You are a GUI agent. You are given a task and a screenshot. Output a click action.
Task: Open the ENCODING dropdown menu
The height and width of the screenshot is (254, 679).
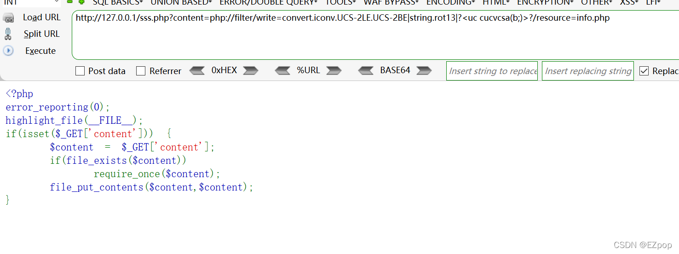coord(451,2)
